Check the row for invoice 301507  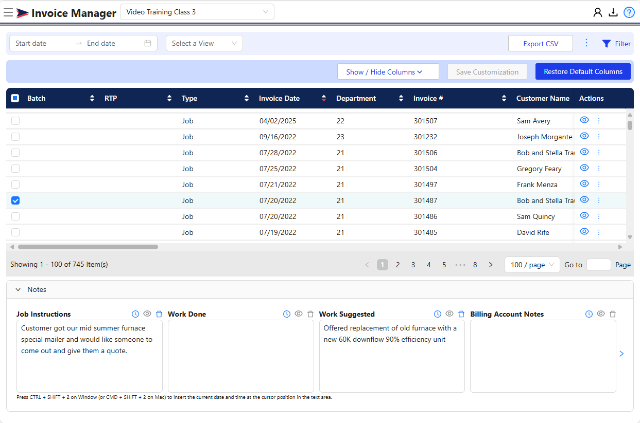pyautogui.click(x=15, y=121)
